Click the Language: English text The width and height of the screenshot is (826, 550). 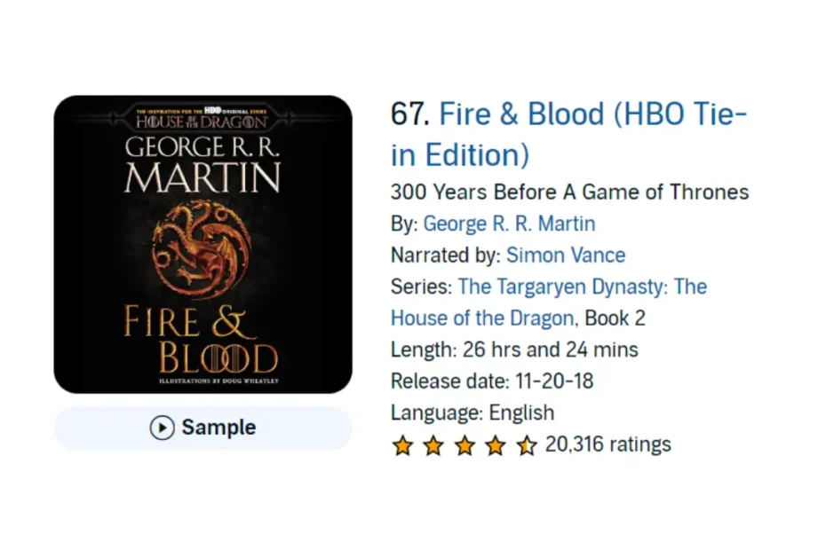point(472,412)
